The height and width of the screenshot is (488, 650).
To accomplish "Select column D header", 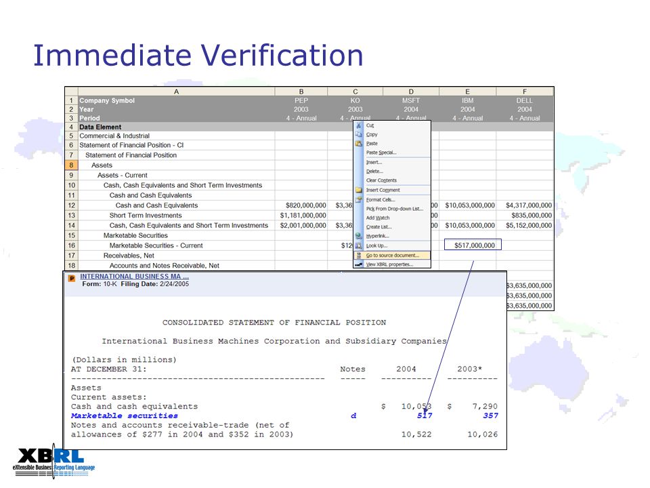I will click(x=411, y=91).
